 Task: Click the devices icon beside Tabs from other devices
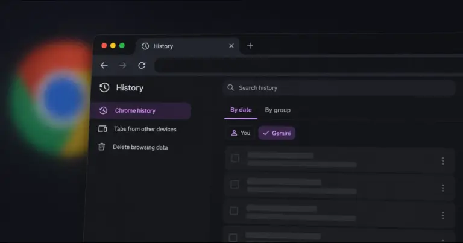102,129
